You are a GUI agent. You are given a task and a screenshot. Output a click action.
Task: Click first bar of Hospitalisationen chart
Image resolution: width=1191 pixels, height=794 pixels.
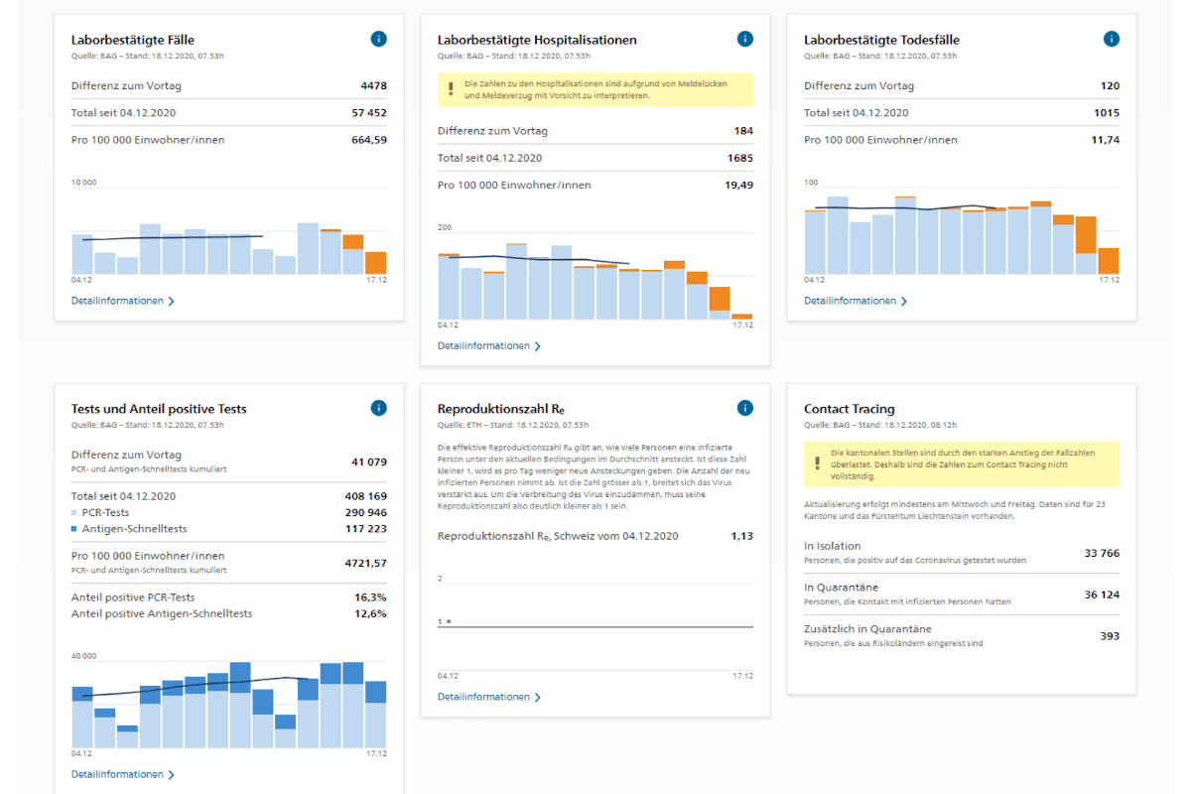pos(449,286)
